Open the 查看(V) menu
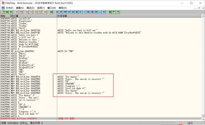Viewport: 205px width, 125px height. pyautogui.click(x=20, y=8)
